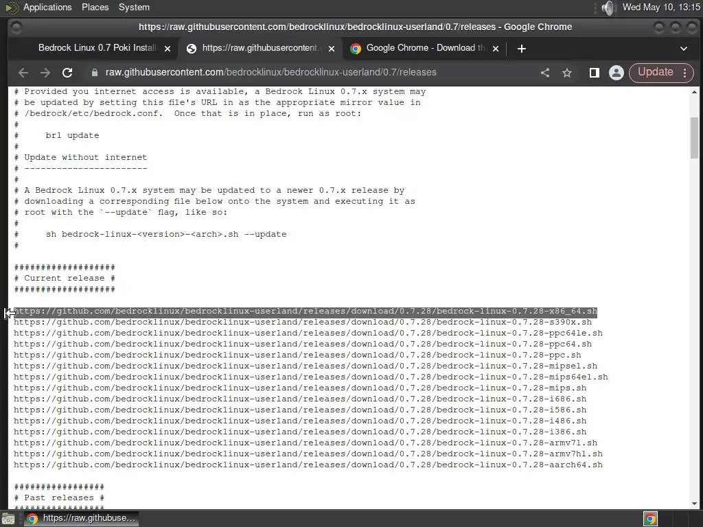Click the armv7hl.sh release URL
Image resolution: width=703 pixels, height=527 pixels.
coord(308,454)
